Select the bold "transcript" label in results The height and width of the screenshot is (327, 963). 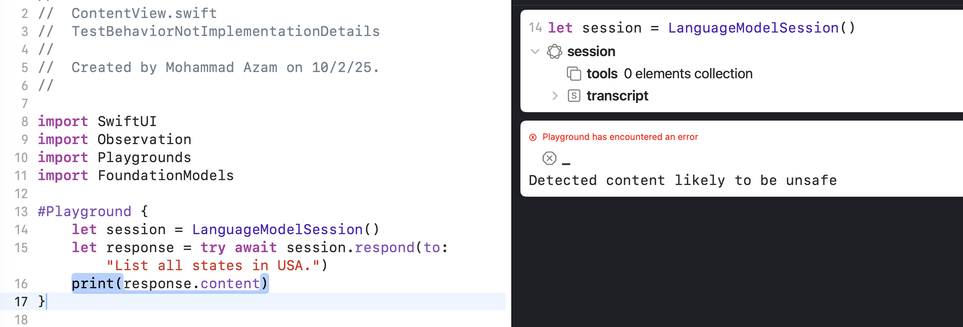coord(617,96)
